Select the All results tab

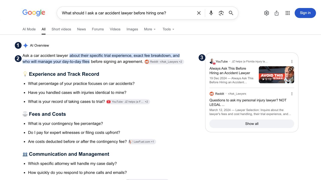coord(44,29)
